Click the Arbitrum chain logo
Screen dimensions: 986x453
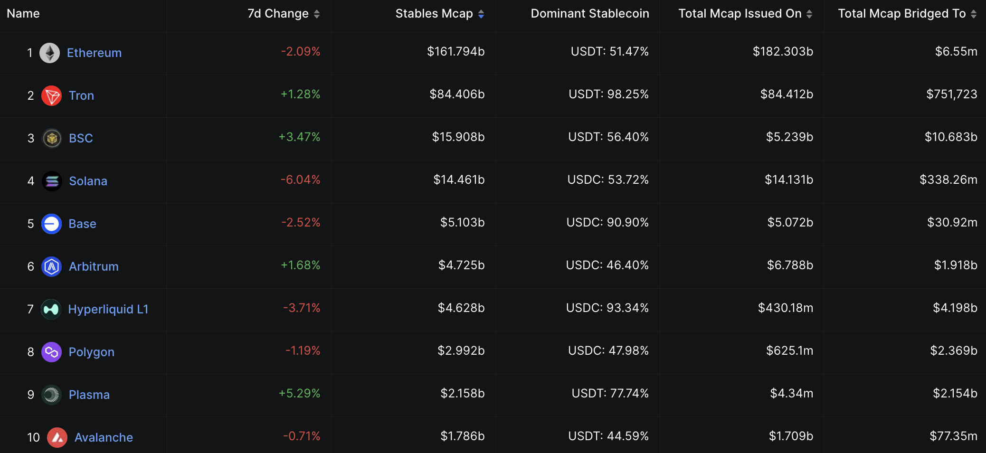[51, 266]
